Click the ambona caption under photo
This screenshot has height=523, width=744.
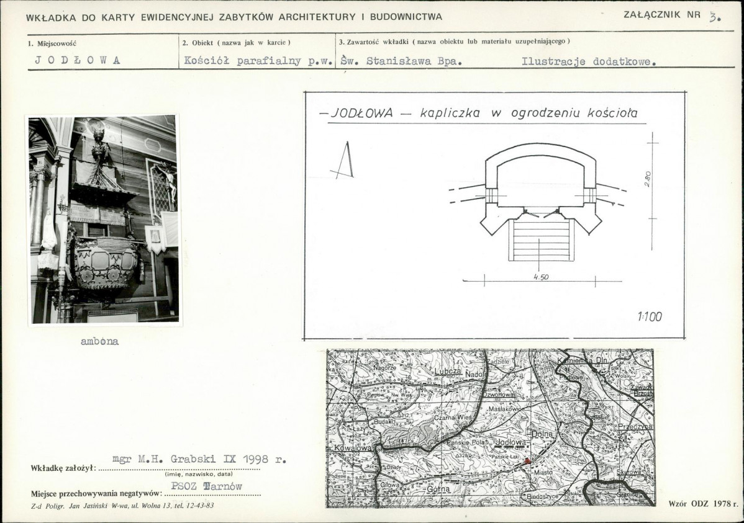[99, 341]
